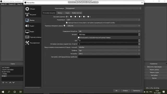This screenshot has height=94, width=167.
Task: Click the x264 options text field
Action: point(109,57)
